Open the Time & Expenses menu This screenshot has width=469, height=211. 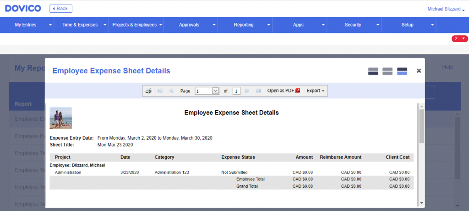tap(80, 25)
